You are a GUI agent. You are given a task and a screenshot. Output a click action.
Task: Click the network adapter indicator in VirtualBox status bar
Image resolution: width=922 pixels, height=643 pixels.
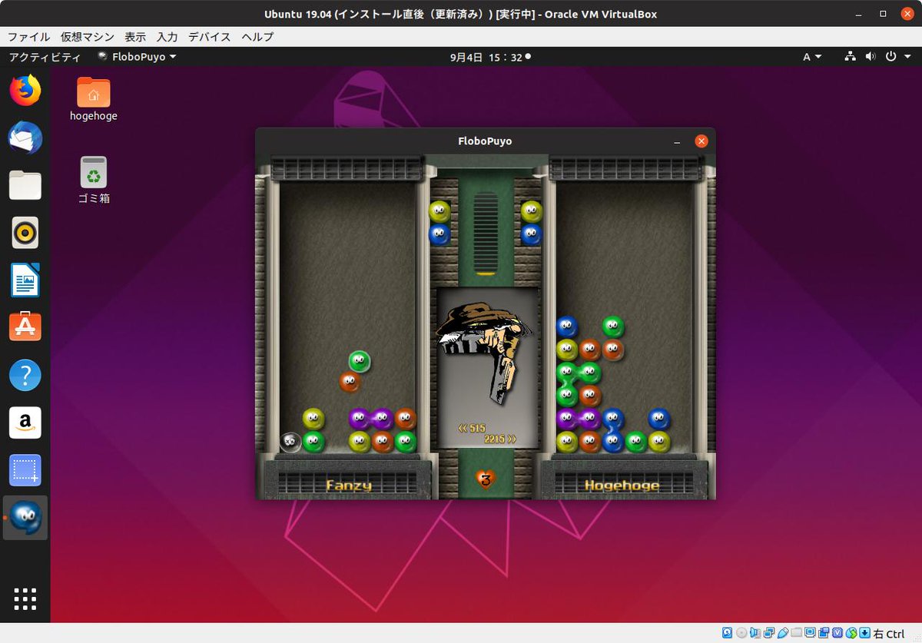(x=769, y=633)
